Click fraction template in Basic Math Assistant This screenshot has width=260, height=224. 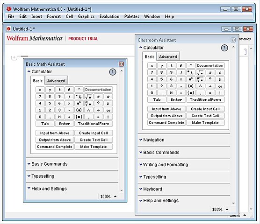coord(79,97)
